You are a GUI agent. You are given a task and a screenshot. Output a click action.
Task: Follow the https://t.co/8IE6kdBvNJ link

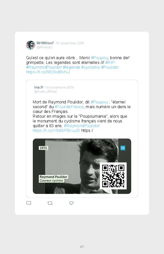48,72
